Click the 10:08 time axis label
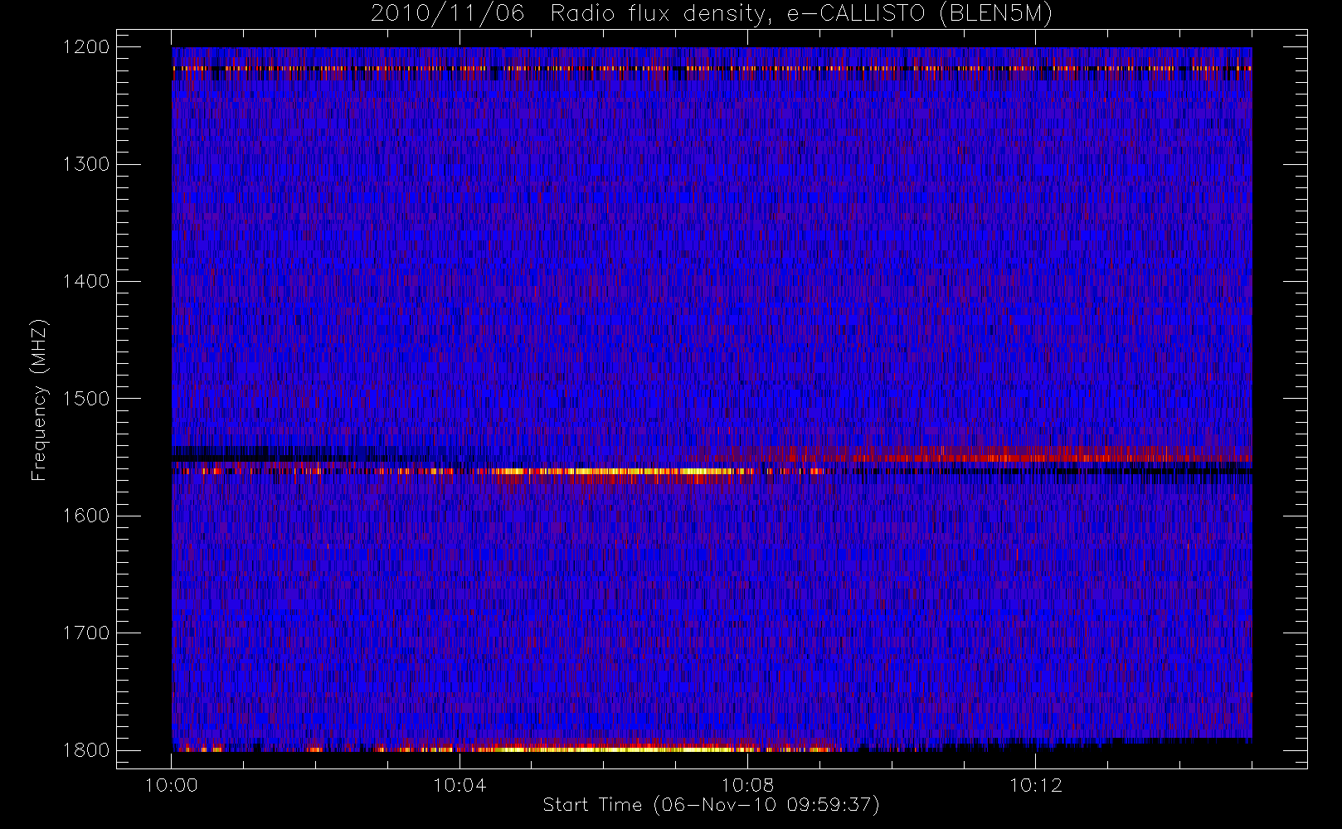 tap(747, 785)
